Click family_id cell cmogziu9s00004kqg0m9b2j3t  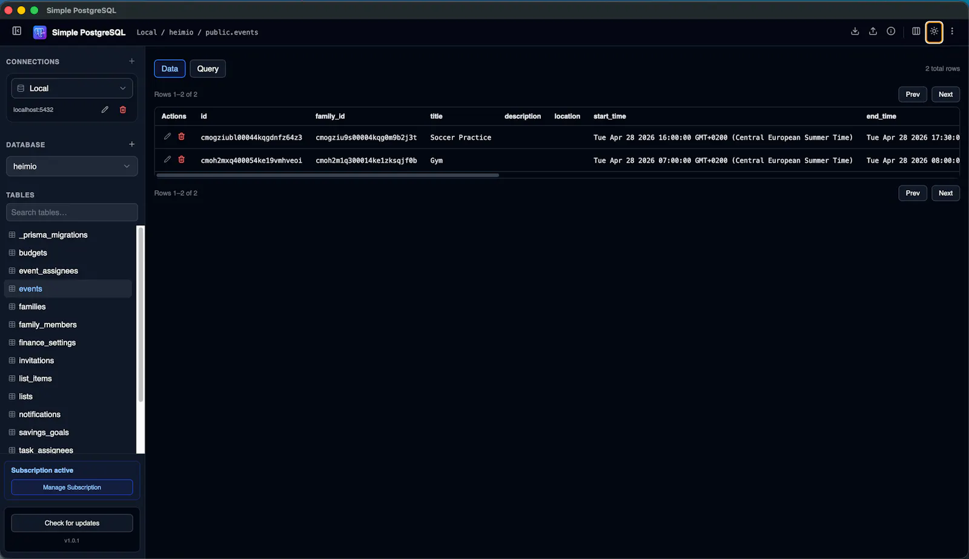pyautogui.click(x=366, y=137)
